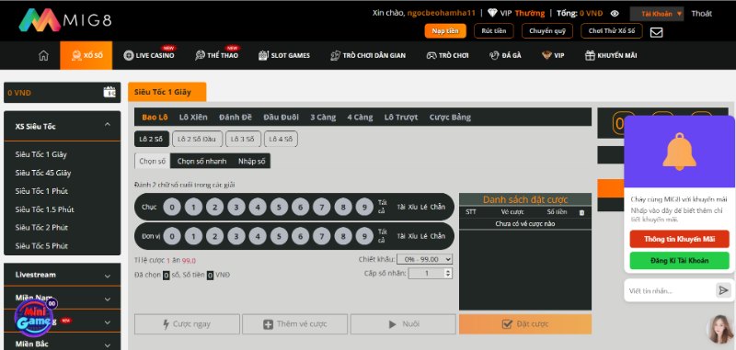Click the MIG8 logo
Image resolution: width=736 pixels, height=350 pixels.
(65, 20)
